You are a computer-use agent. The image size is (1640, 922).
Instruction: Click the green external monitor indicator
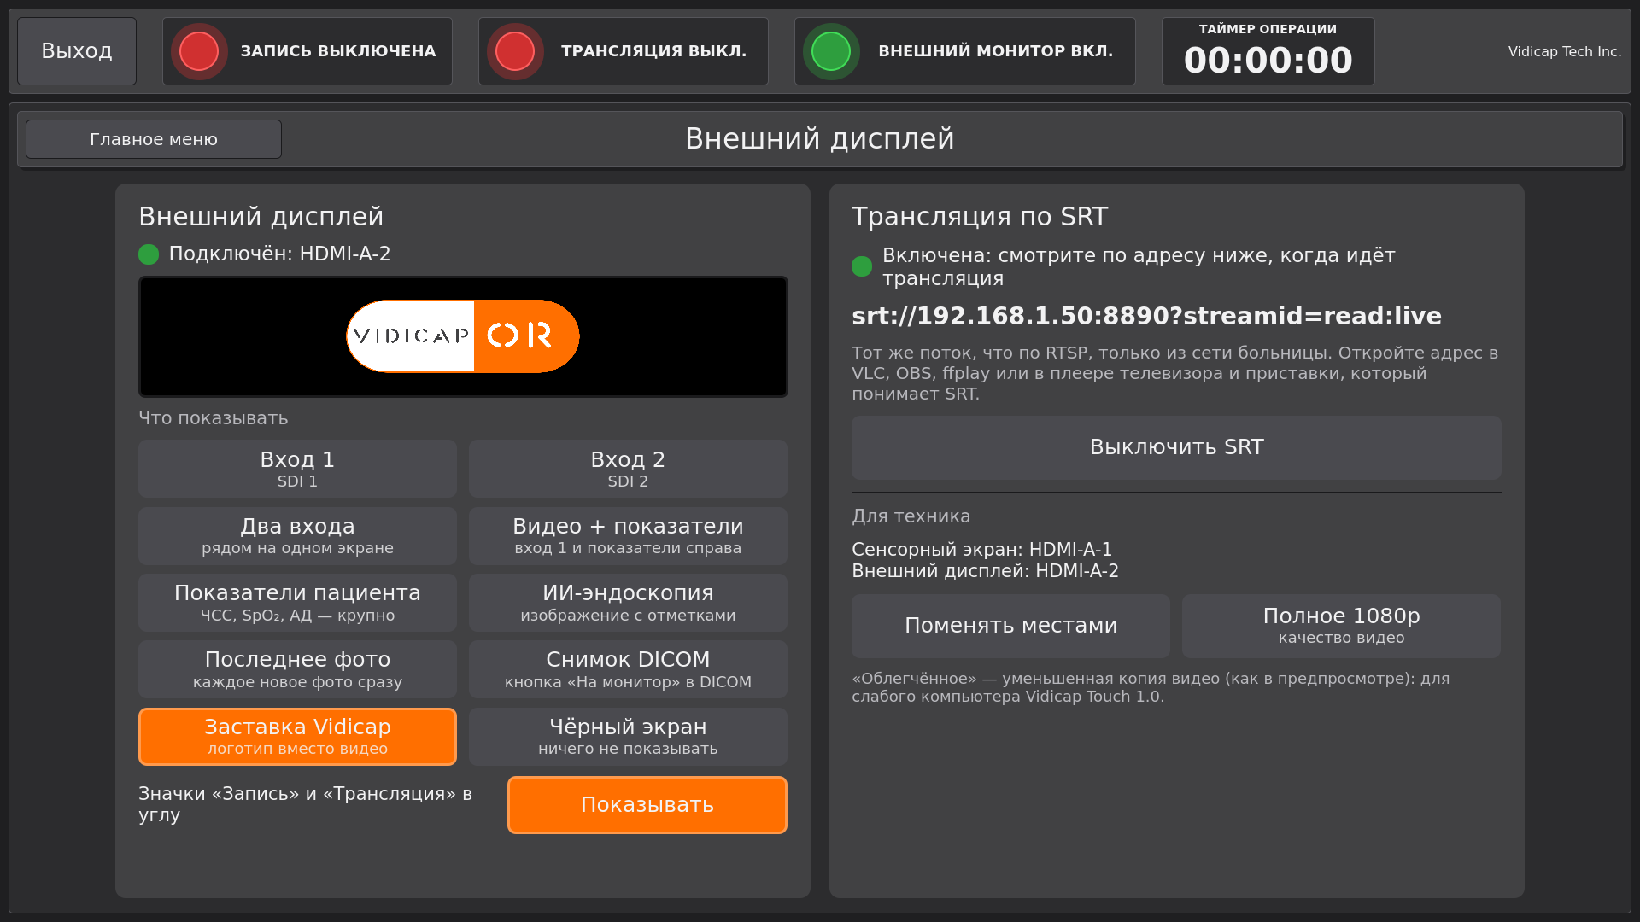click(x=831, y=51)
